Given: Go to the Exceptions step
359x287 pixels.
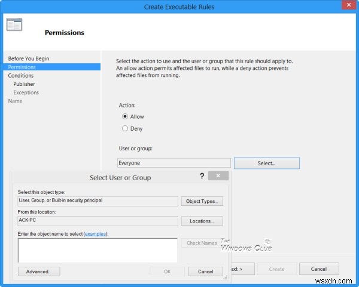Looking at the screenshot, I should click(26, 92).
